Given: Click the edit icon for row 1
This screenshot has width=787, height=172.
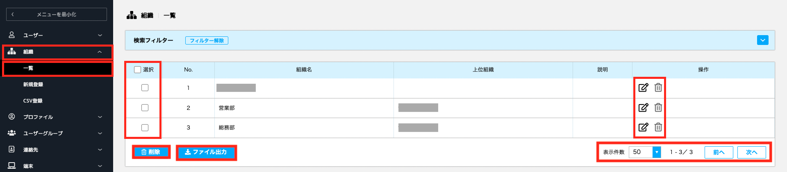Looking at the screenshot, I should [x=643, y=87].
